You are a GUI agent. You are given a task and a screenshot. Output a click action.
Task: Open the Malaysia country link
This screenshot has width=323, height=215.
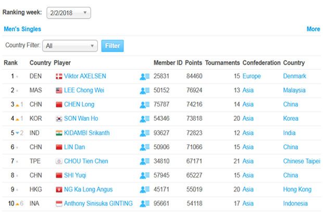(x=294, y=90)
